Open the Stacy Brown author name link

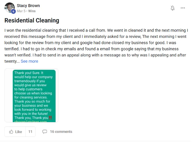point(28,6)
